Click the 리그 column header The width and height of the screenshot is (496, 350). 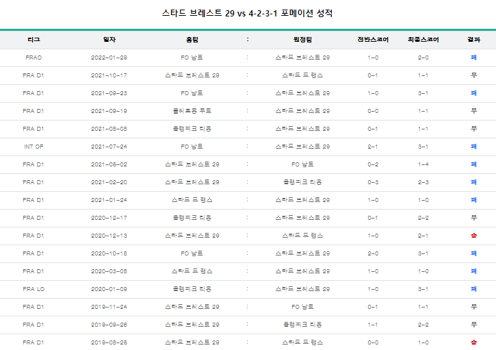[34, 40]
